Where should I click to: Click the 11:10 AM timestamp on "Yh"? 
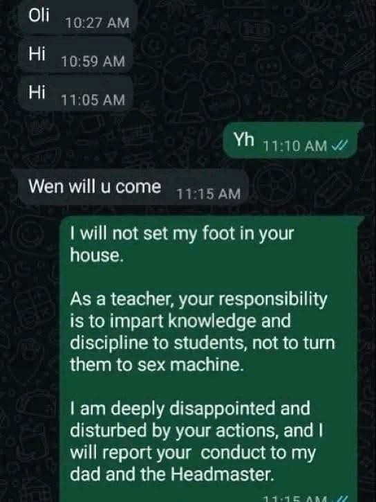click(294, 146)
